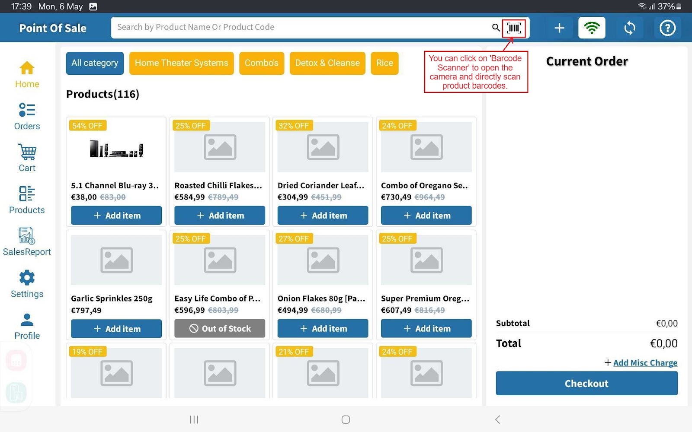The image size is (692, 432).
Task: Open Cart from sidebar
Action: (27, 158)
